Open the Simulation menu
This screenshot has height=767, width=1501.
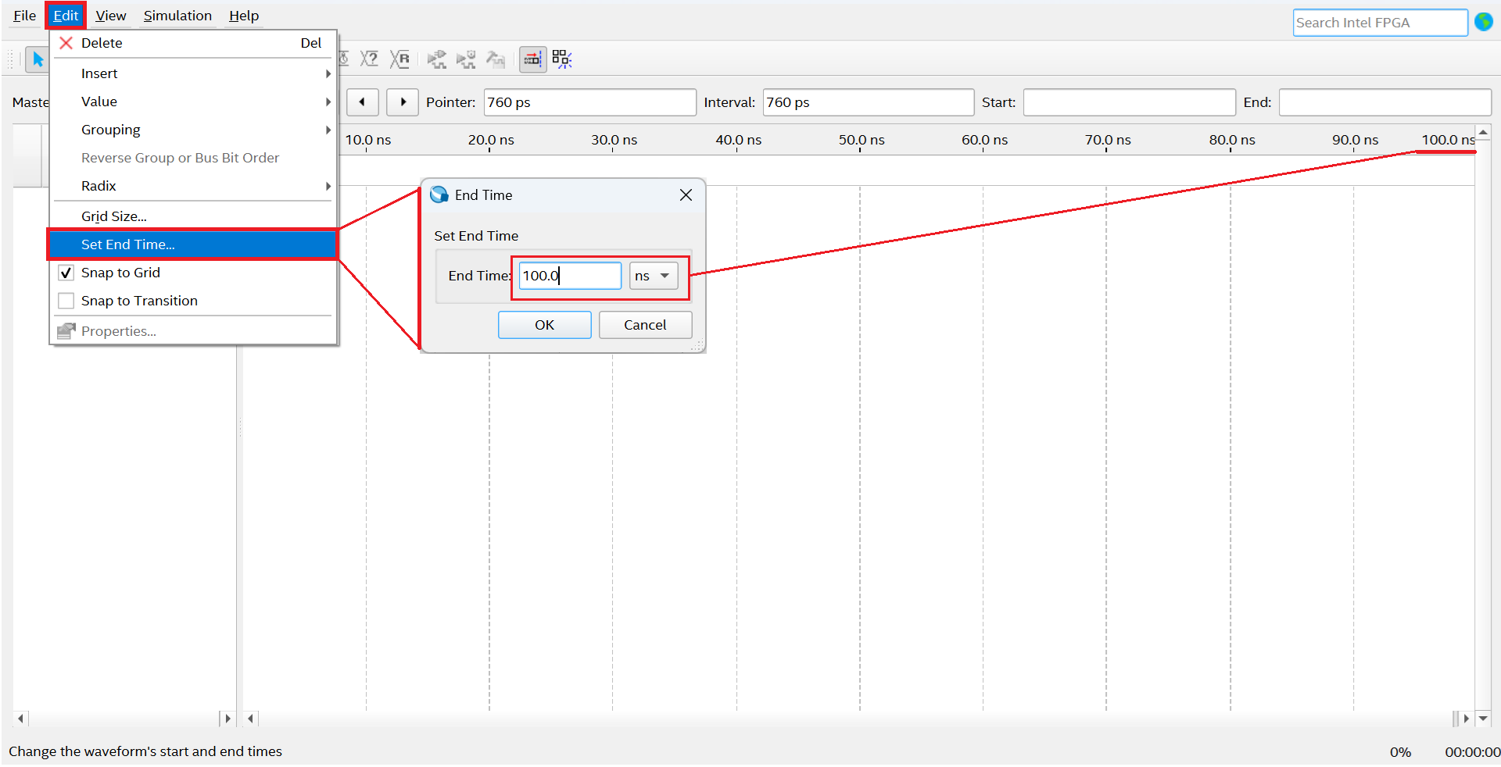pyautogui.click(x=177, y=16)
